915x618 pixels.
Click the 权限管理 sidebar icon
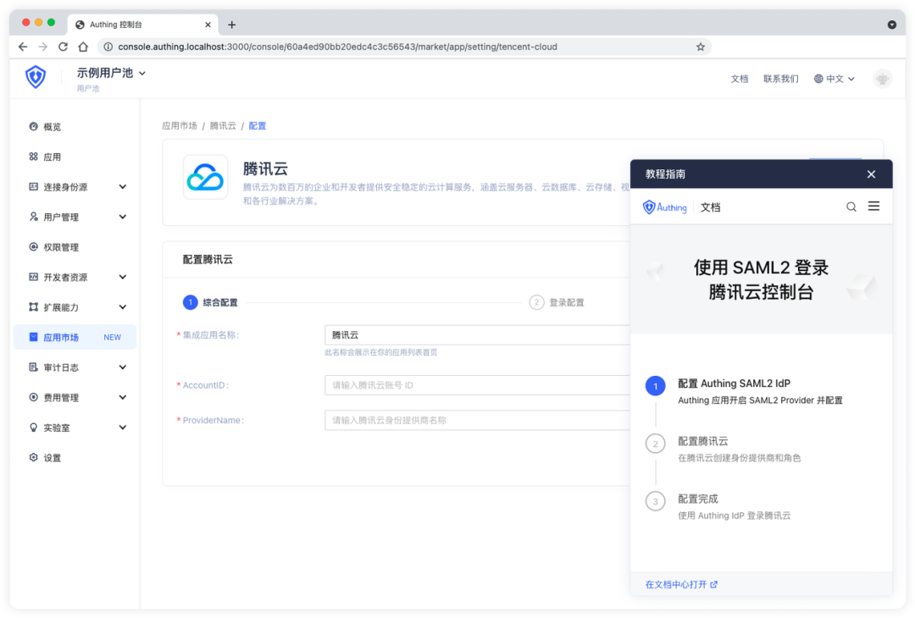(33, 246)
